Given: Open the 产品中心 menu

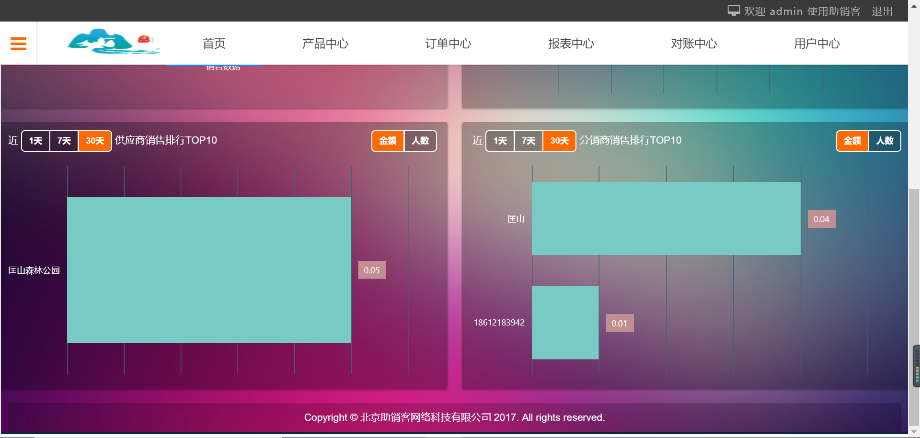Looking at the screenshot, I should pos(325,44).
